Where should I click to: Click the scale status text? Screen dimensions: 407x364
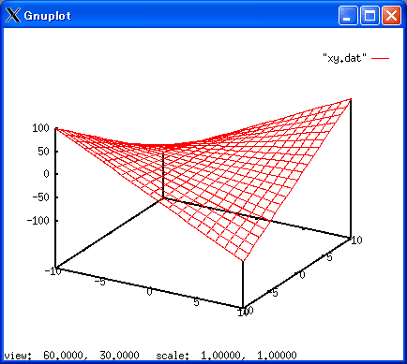(226, 356)
